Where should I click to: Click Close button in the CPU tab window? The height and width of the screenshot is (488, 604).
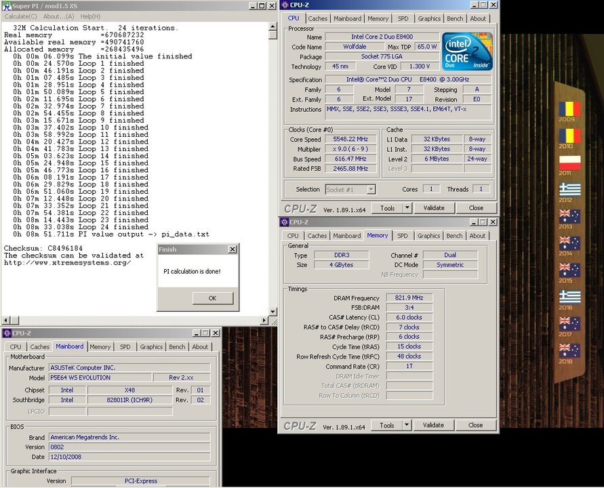(476, 208)
